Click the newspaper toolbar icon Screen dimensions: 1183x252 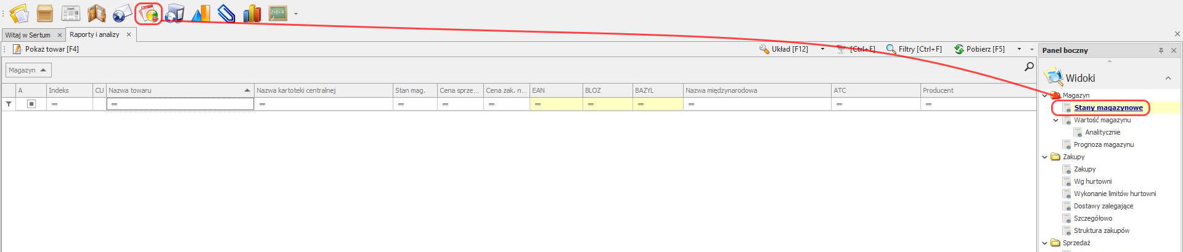coord(71,13)
